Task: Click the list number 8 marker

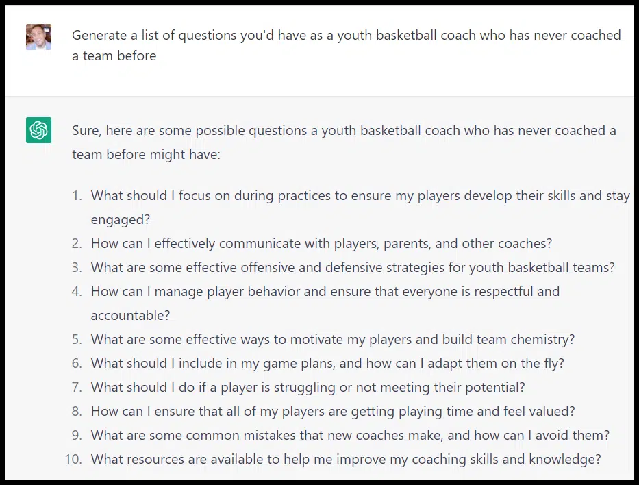Action: (77, 411)
